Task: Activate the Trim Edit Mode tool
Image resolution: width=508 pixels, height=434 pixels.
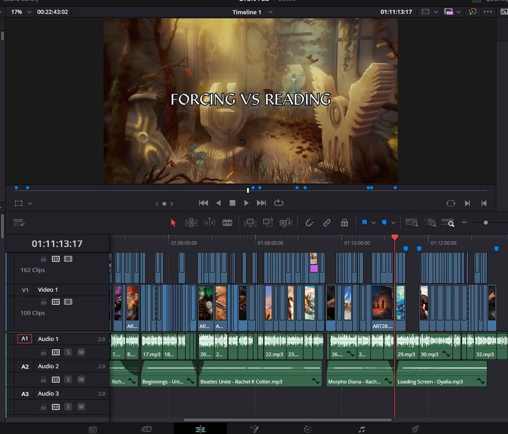Action: coord(191,223)
